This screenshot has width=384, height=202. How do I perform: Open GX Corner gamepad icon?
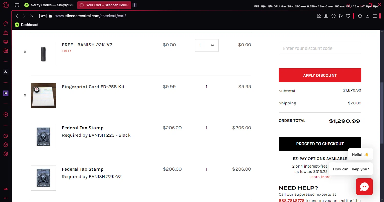coord(17,5)
